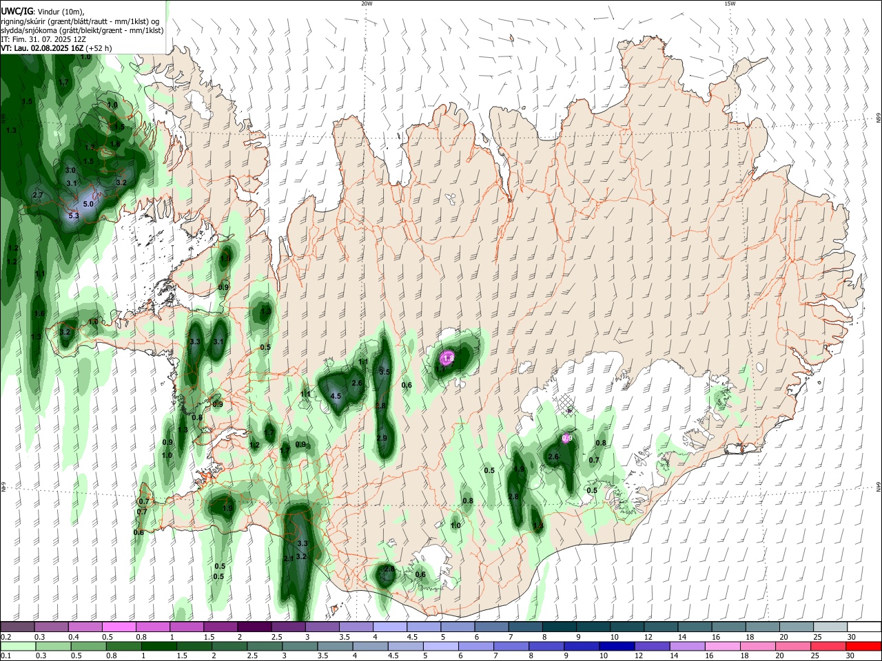Image resolution: width=882 pixels, height=661 pixels.
Task: Click the '20W' longitude label
Action: [x=367, y=3]
